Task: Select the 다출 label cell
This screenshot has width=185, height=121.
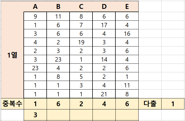Action: pyautogui.click(x=150, y=104)
